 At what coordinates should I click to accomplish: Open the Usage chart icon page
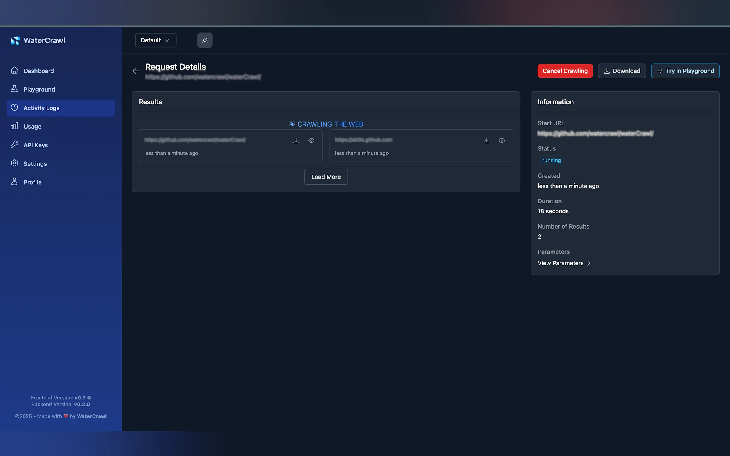14,126
